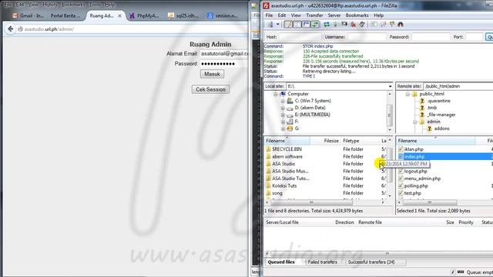The height and width of the screenshot is (277, 493).
Task: Select the remote file menu_admin.php
Action: [422, 179]
